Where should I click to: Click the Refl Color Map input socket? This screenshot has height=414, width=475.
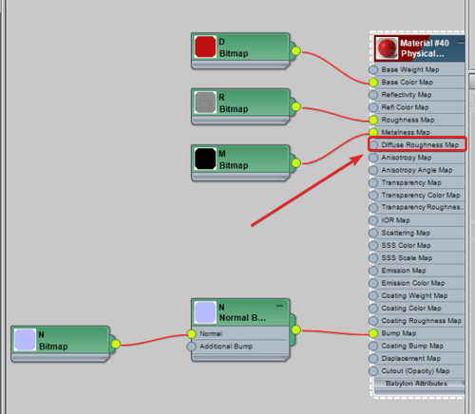click(373, 107)
